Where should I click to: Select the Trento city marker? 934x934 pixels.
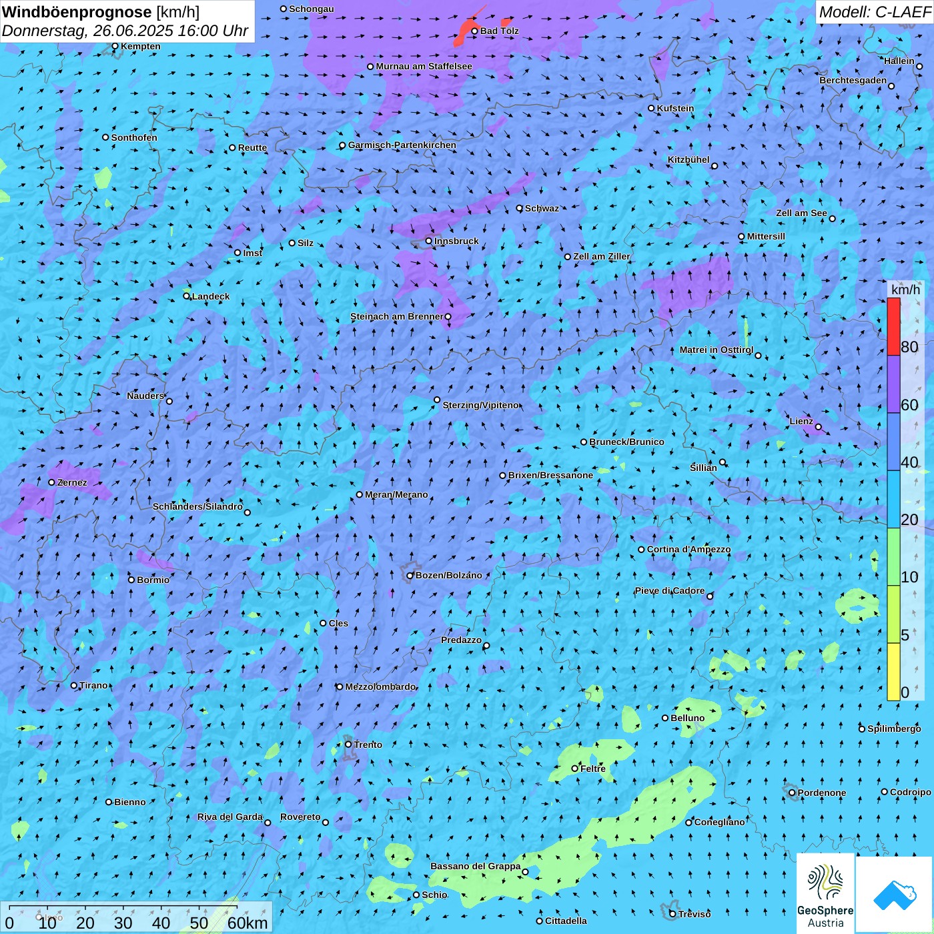(348, 745)
